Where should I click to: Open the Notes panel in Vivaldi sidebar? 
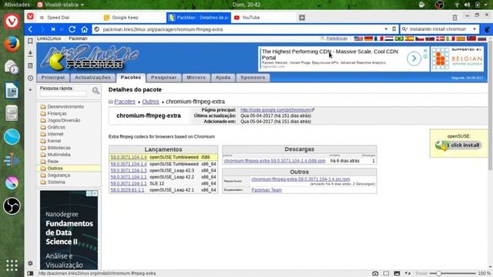pyautogui.click(x=30, y=65)
